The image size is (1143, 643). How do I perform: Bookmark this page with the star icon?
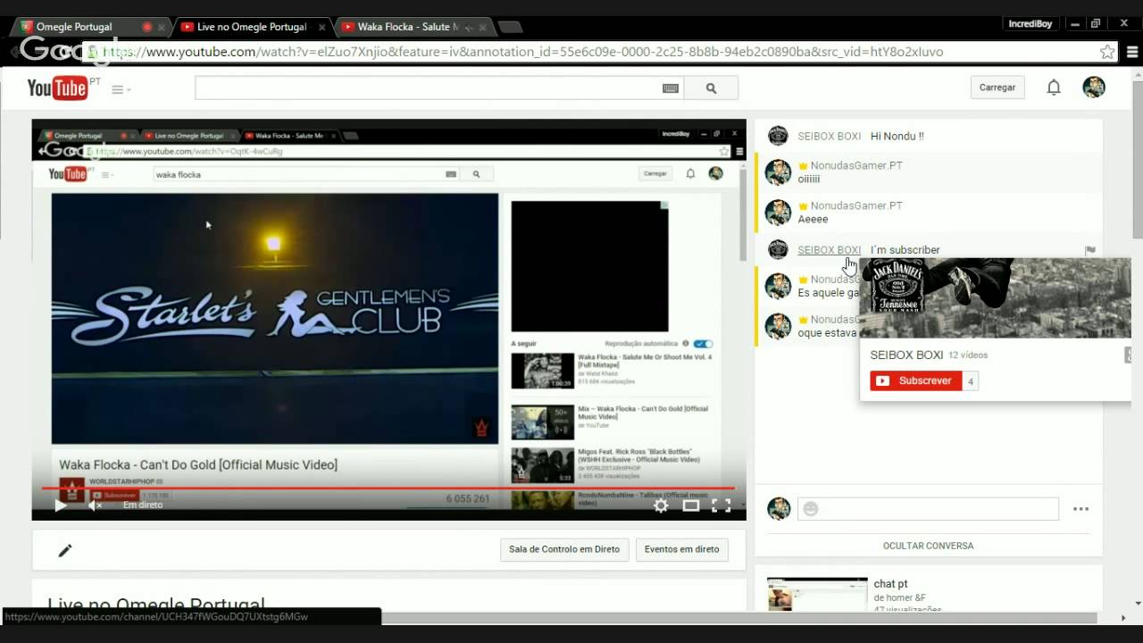coord(1107,52)
